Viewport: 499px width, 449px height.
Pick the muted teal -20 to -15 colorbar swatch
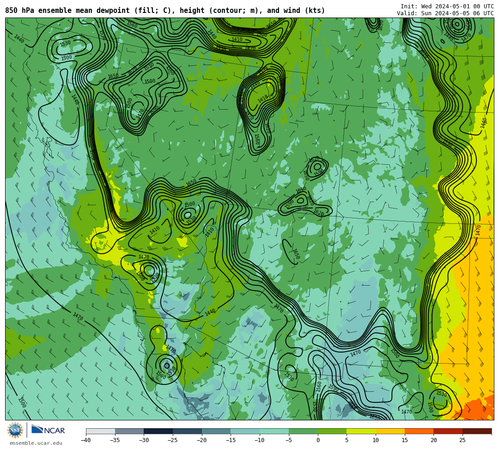click(216, 431)
